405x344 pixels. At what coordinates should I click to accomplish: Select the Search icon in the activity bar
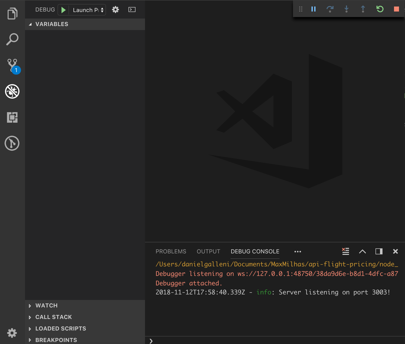point(12,39)
